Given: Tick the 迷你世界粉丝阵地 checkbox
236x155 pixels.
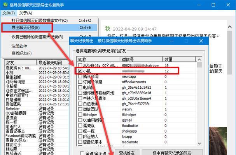Looking at the screenshot, I should [80, 93].
